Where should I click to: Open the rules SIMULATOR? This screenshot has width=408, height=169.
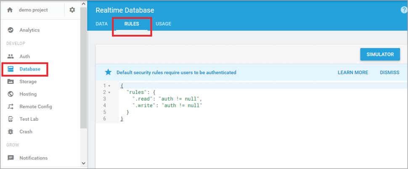tap(380, 54)
